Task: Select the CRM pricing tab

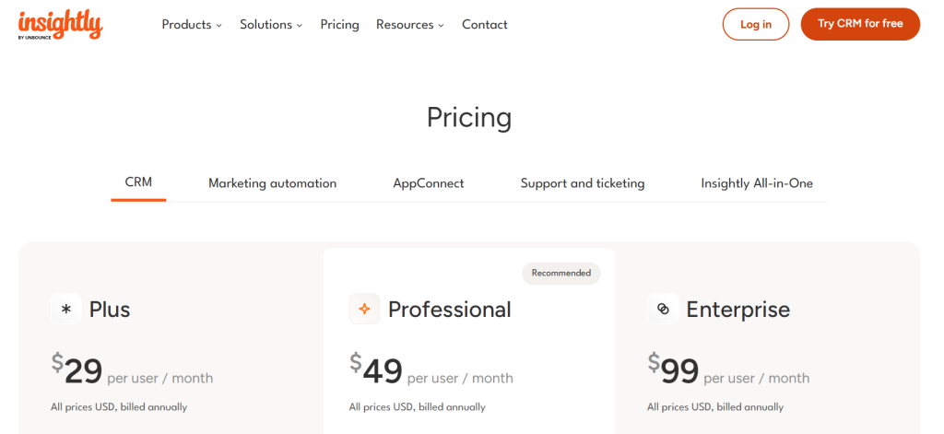Action: (138, 182)
